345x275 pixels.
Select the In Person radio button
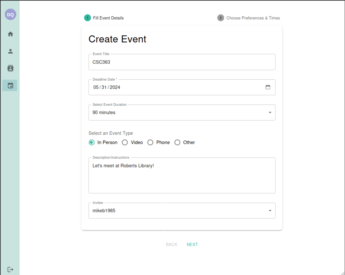pyautogui.click(x=92, y=142)
